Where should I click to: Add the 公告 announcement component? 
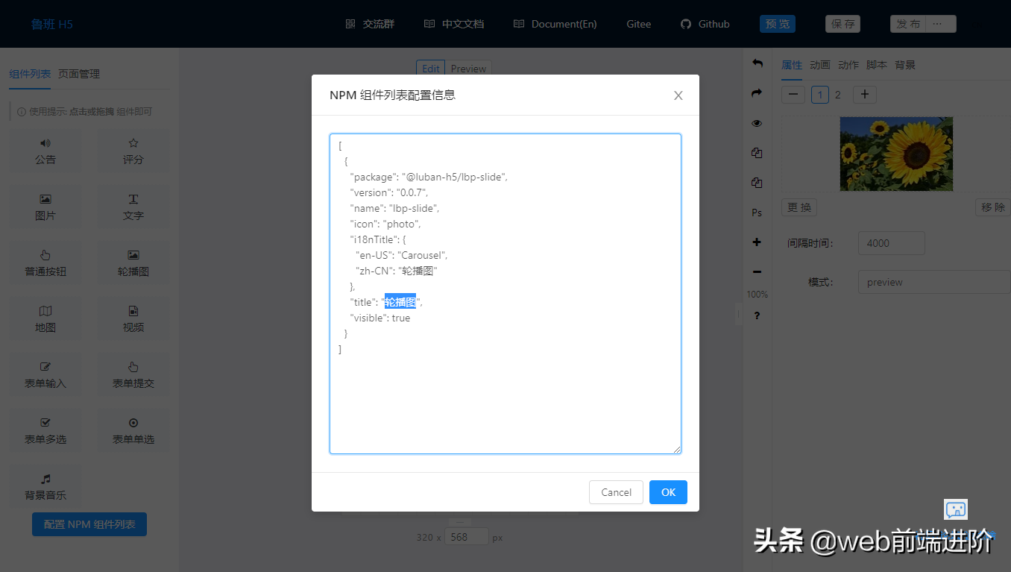[x=45, y=151]
